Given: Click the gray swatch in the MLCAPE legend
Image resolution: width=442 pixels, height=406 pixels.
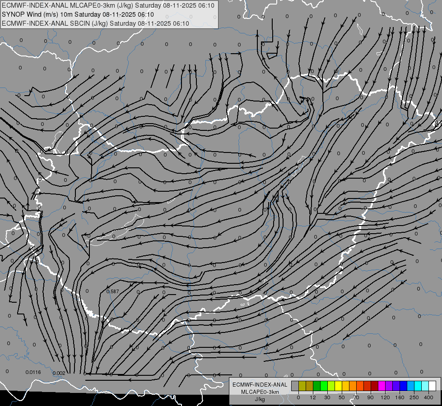Looking at the screenshot, I should point(295,386).
